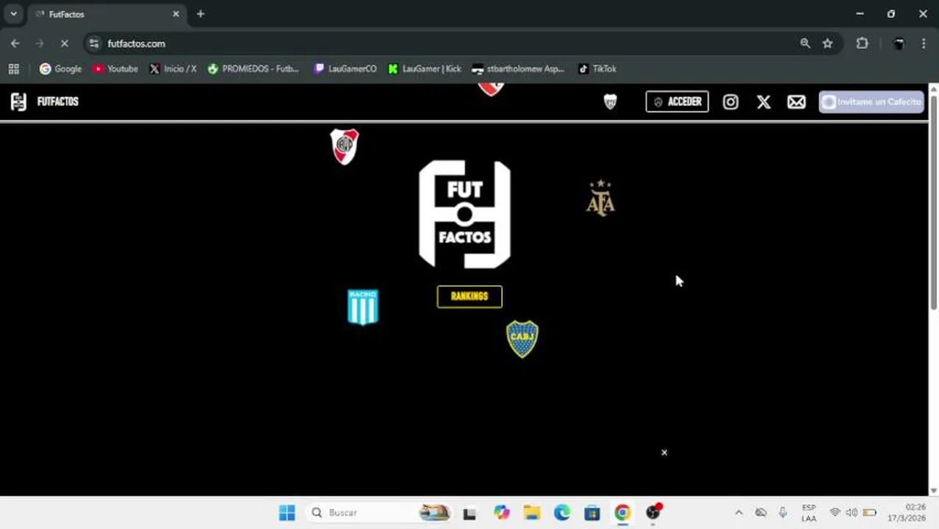The image size is (939, 529).
Task: Click the AFA crest
Action: 600,198
